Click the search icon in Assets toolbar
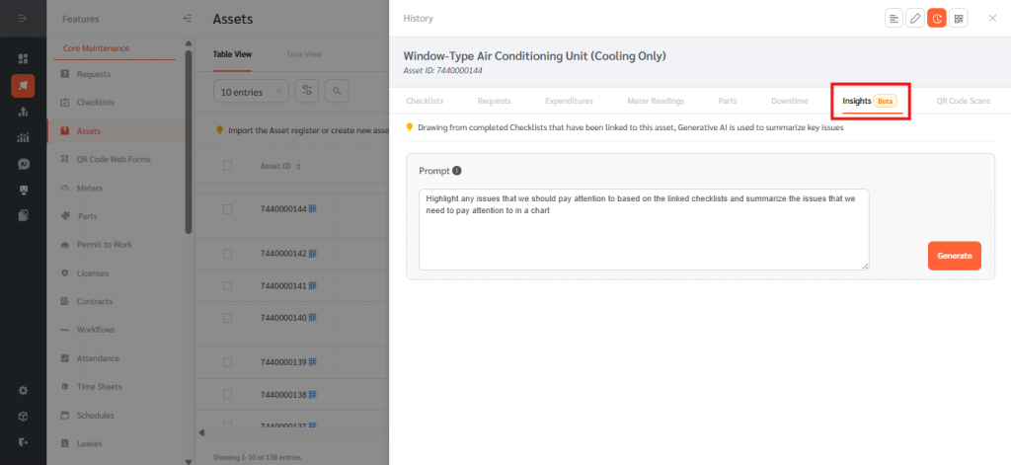1011x465 pixels. (337, 91)
